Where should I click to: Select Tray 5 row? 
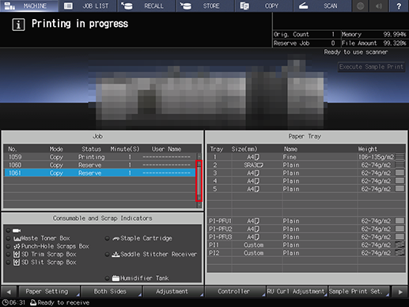coord(306,189)
